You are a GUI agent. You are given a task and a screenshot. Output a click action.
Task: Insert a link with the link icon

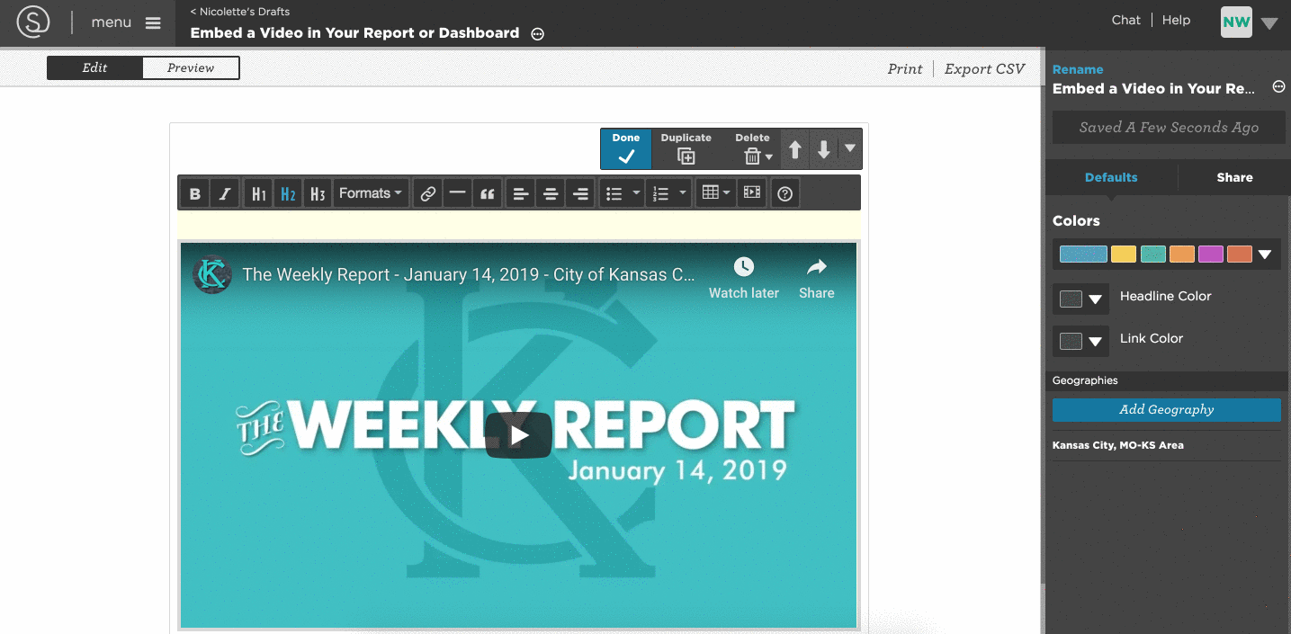pyautogui.click(x=428, y=193)
